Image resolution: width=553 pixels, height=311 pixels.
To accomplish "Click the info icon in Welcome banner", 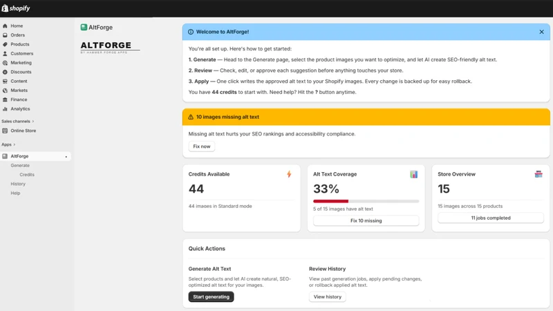I will 191,32.
